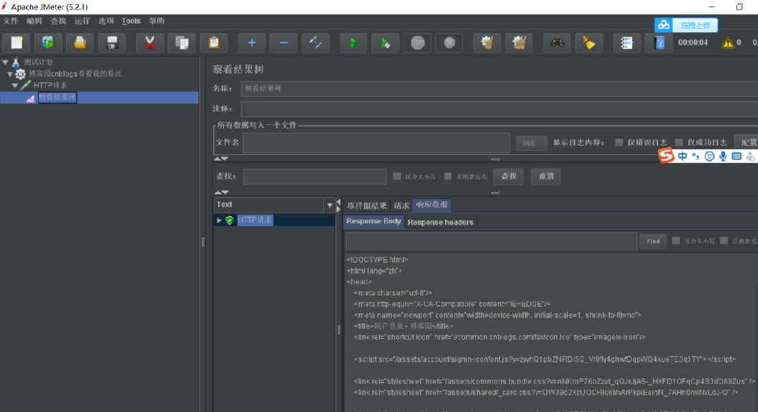Image resolution: width=758 pixels, height=412 pixels.
Task: Click the yellow warning triangle icon
Action: coord(728,42)
